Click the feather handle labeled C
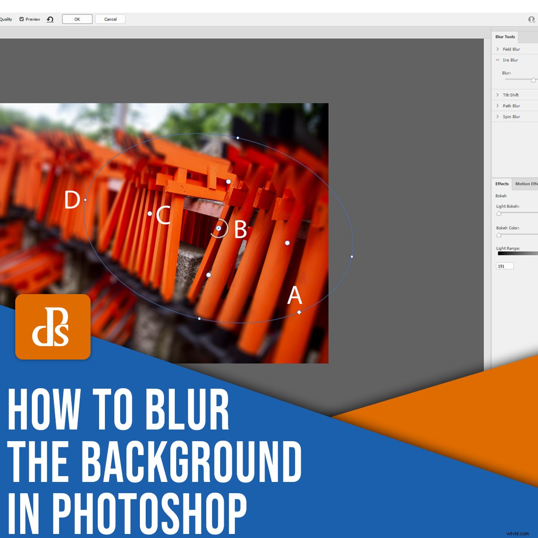538x538 pixels. tap(150, 214)
